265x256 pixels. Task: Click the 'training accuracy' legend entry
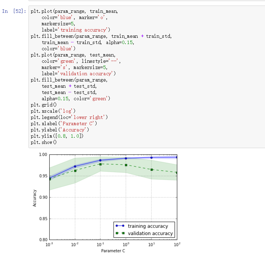142,226
